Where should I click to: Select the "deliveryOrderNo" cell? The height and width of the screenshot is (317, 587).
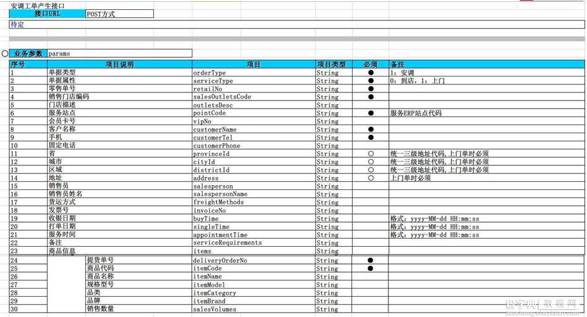coord(254,260)
